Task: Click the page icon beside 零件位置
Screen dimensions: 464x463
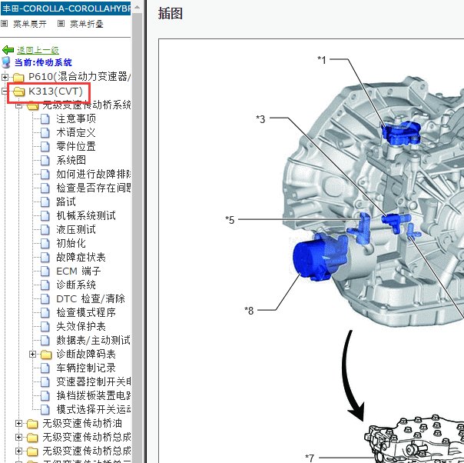Action: coord(45,146)
